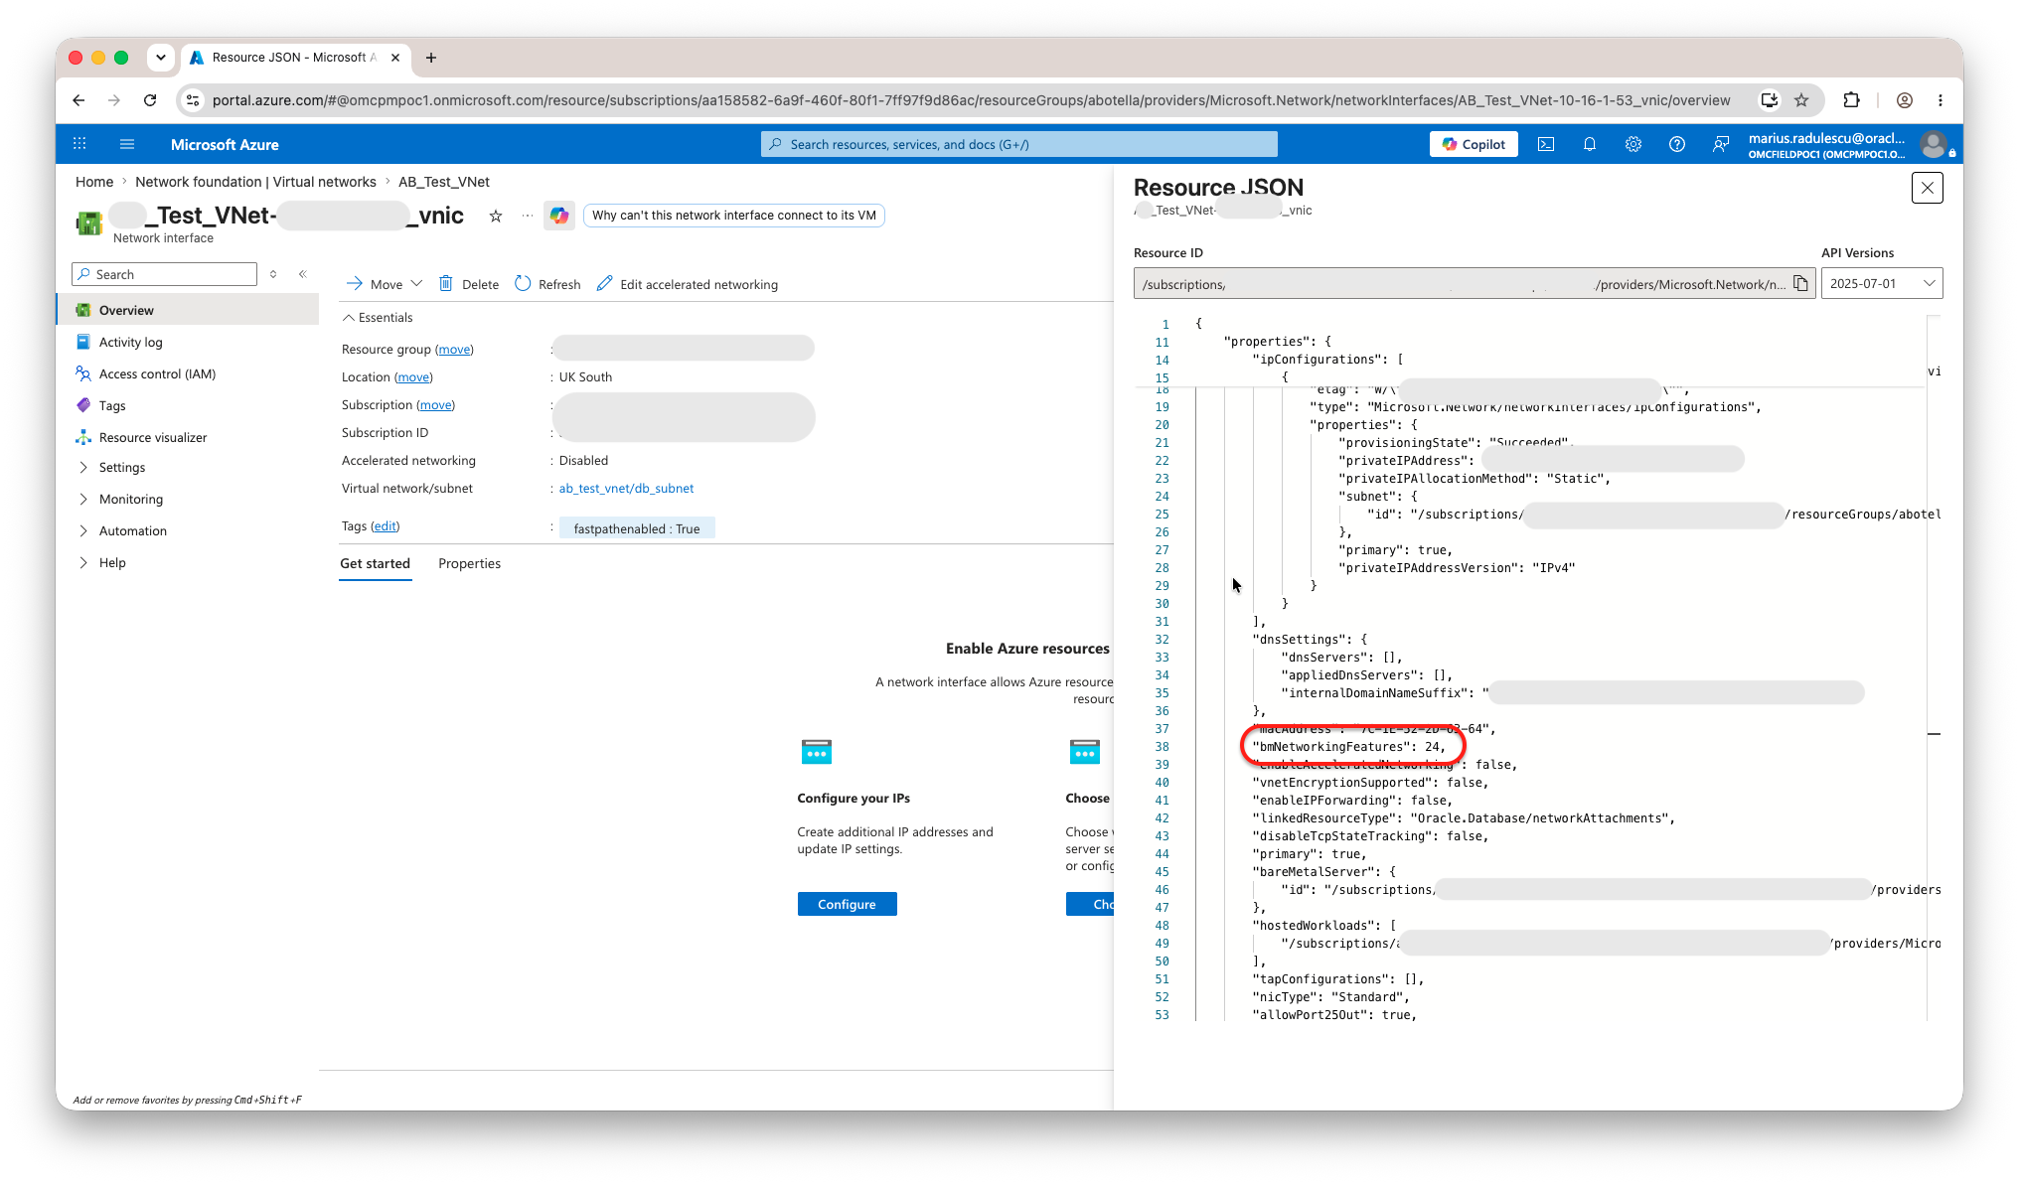Click Refresh in the command bar
This screenshot has width=2019, height=1184.
(547, 284)
